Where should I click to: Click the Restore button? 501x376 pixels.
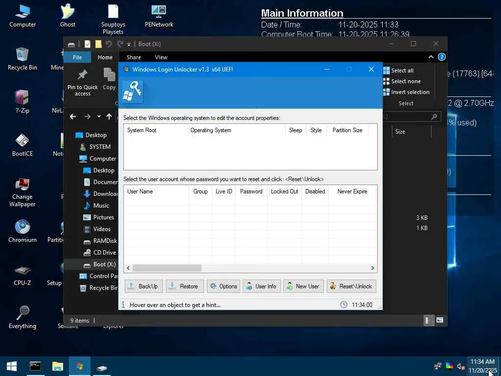pos(184,286)
